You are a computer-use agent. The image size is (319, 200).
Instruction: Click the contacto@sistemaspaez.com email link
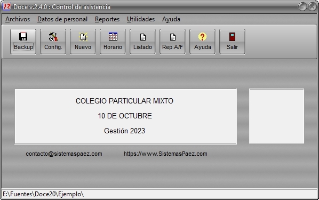pyautogui.click(x=64, y=154)
